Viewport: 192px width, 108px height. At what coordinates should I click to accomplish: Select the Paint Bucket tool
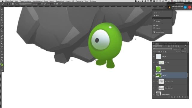coord(2,39)
